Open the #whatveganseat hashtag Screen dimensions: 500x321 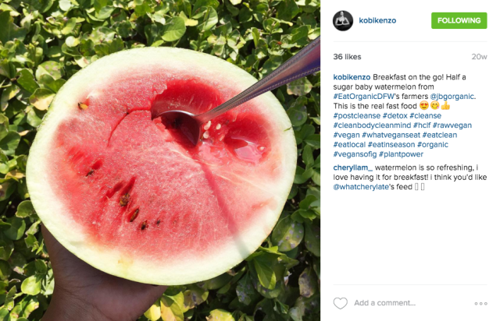pos(391,135)
